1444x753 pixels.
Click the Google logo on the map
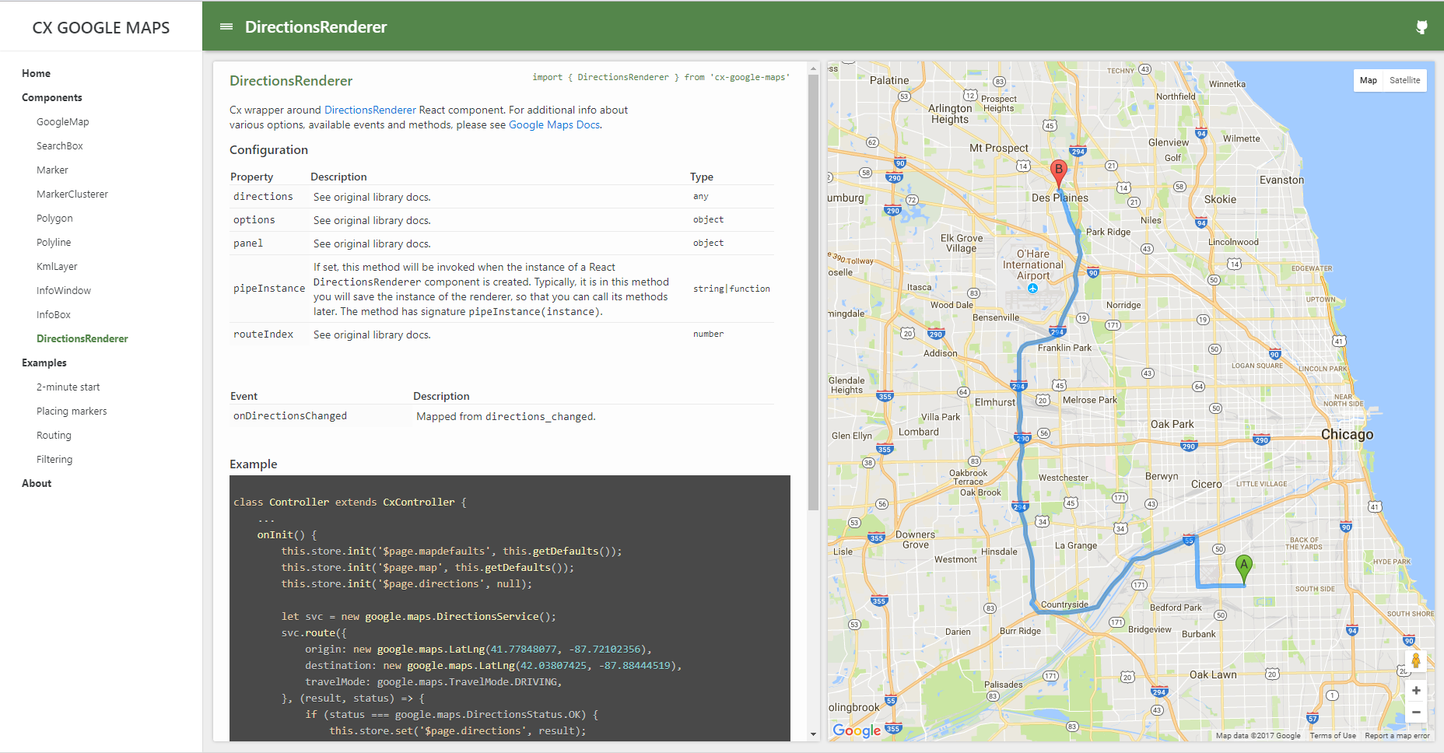click(x=857, y=730)
